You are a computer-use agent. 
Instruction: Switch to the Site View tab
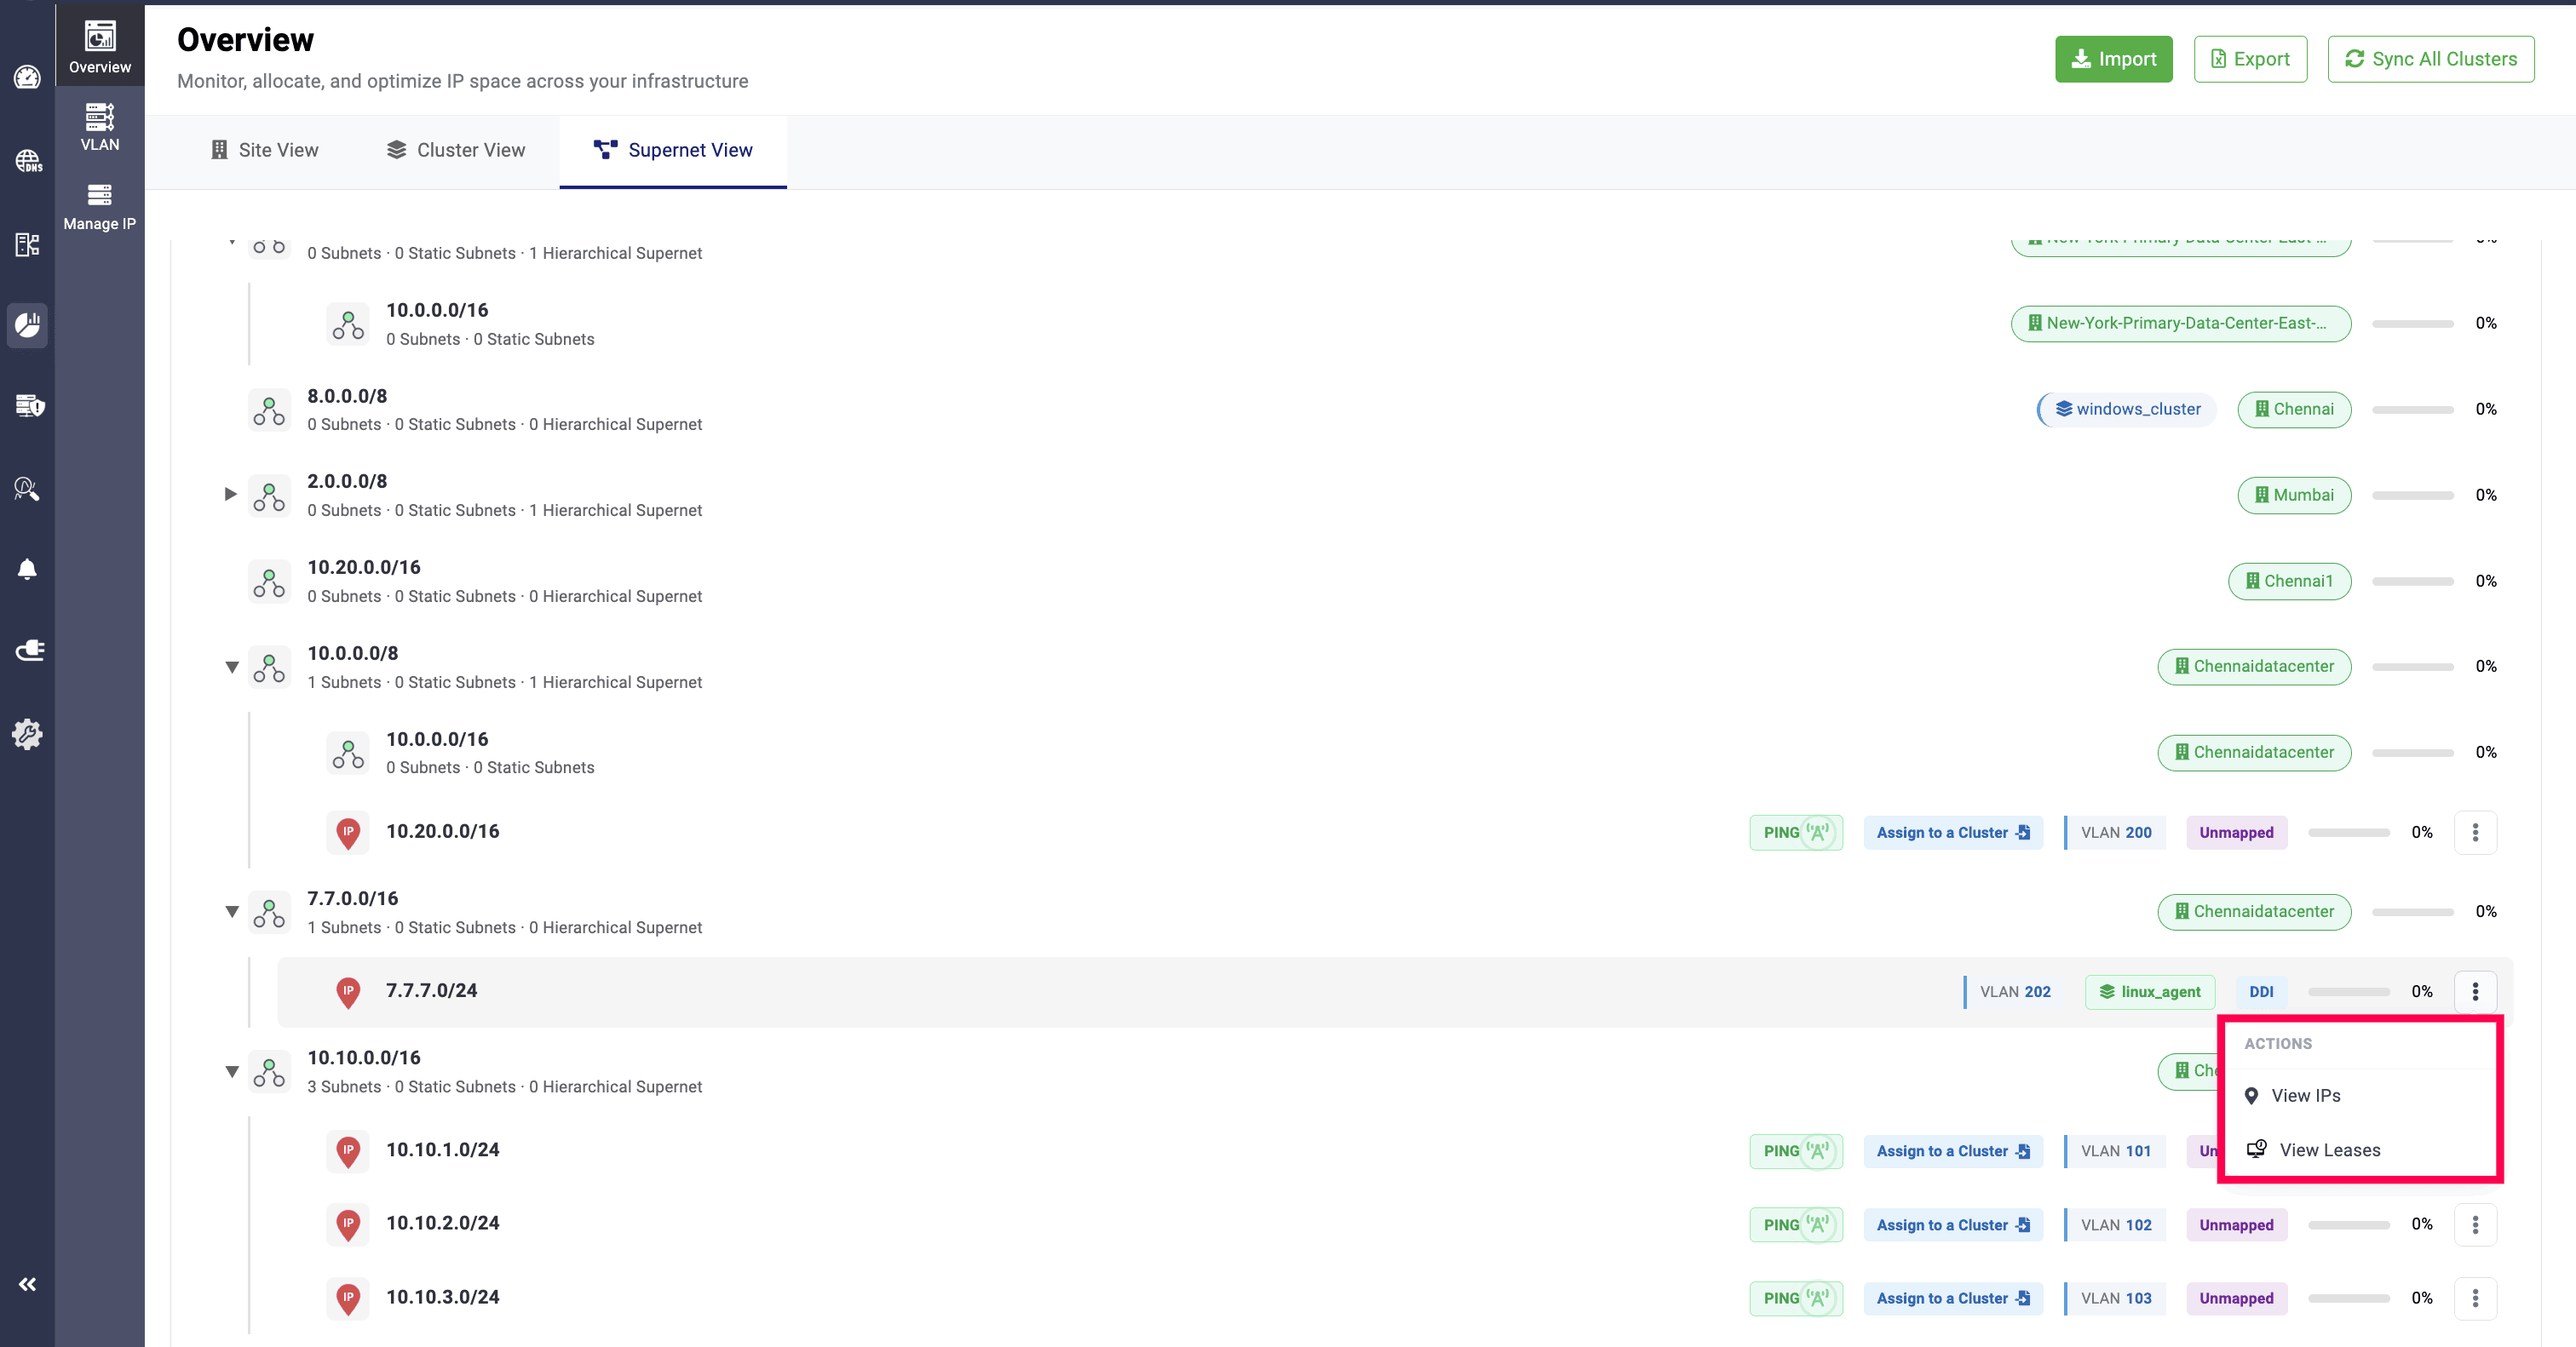click(x=265, y=150)
